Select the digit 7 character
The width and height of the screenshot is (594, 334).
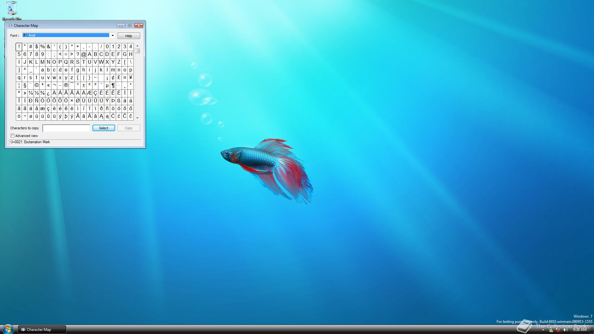pyautogui.click(x=31, y=54)
